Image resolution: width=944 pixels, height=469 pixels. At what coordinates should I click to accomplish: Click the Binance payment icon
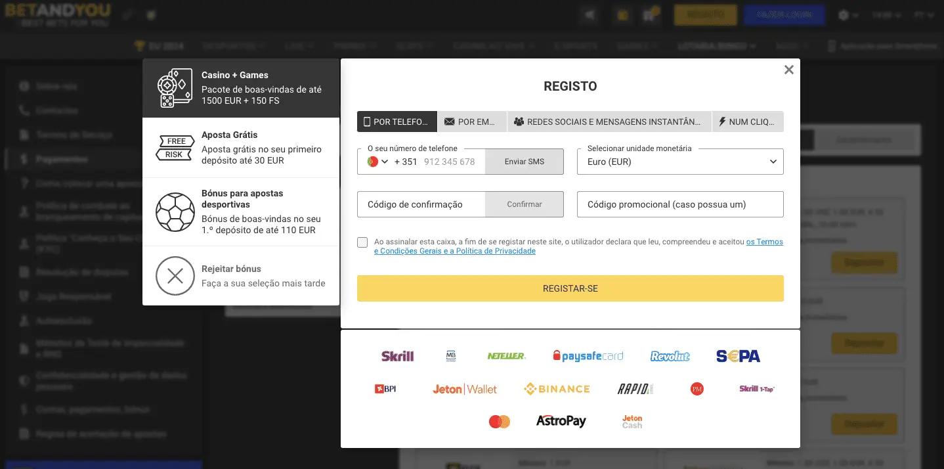click(556, 388)
